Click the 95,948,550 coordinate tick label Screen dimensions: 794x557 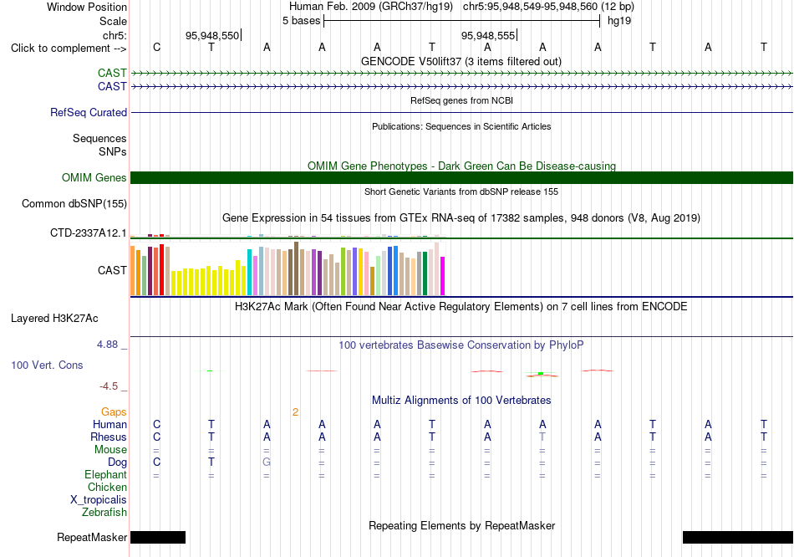point(212,35)
